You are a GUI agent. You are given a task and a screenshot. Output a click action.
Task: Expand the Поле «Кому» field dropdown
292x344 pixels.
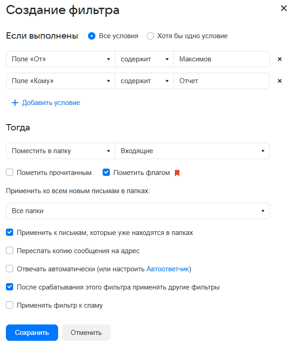click(60, 81)
